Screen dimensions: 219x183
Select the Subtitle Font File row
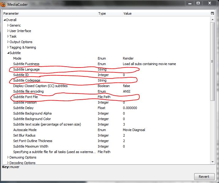[x=25, y=97]
